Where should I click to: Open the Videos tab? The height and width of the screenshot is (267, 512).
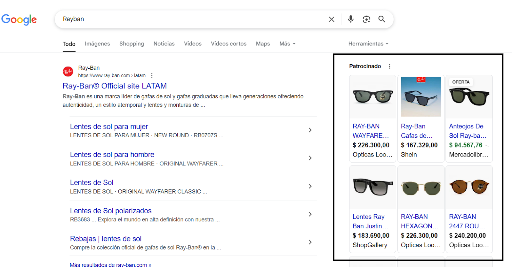(193, 44)
